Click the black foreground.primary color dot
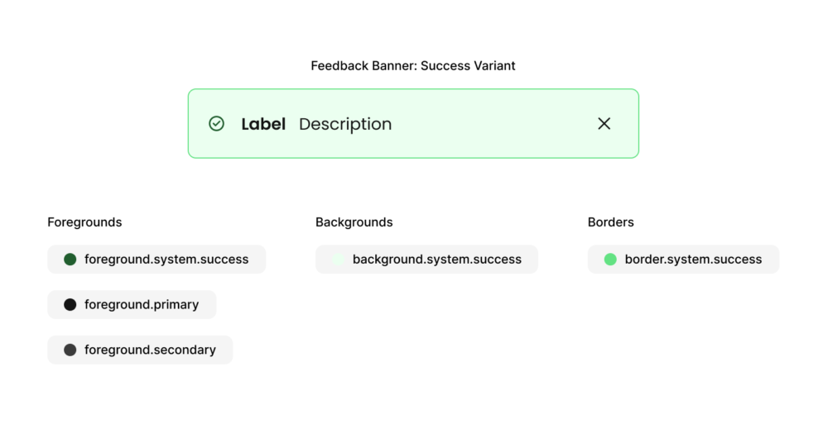This screenshot has width=828, height=424. click(70, 305)
